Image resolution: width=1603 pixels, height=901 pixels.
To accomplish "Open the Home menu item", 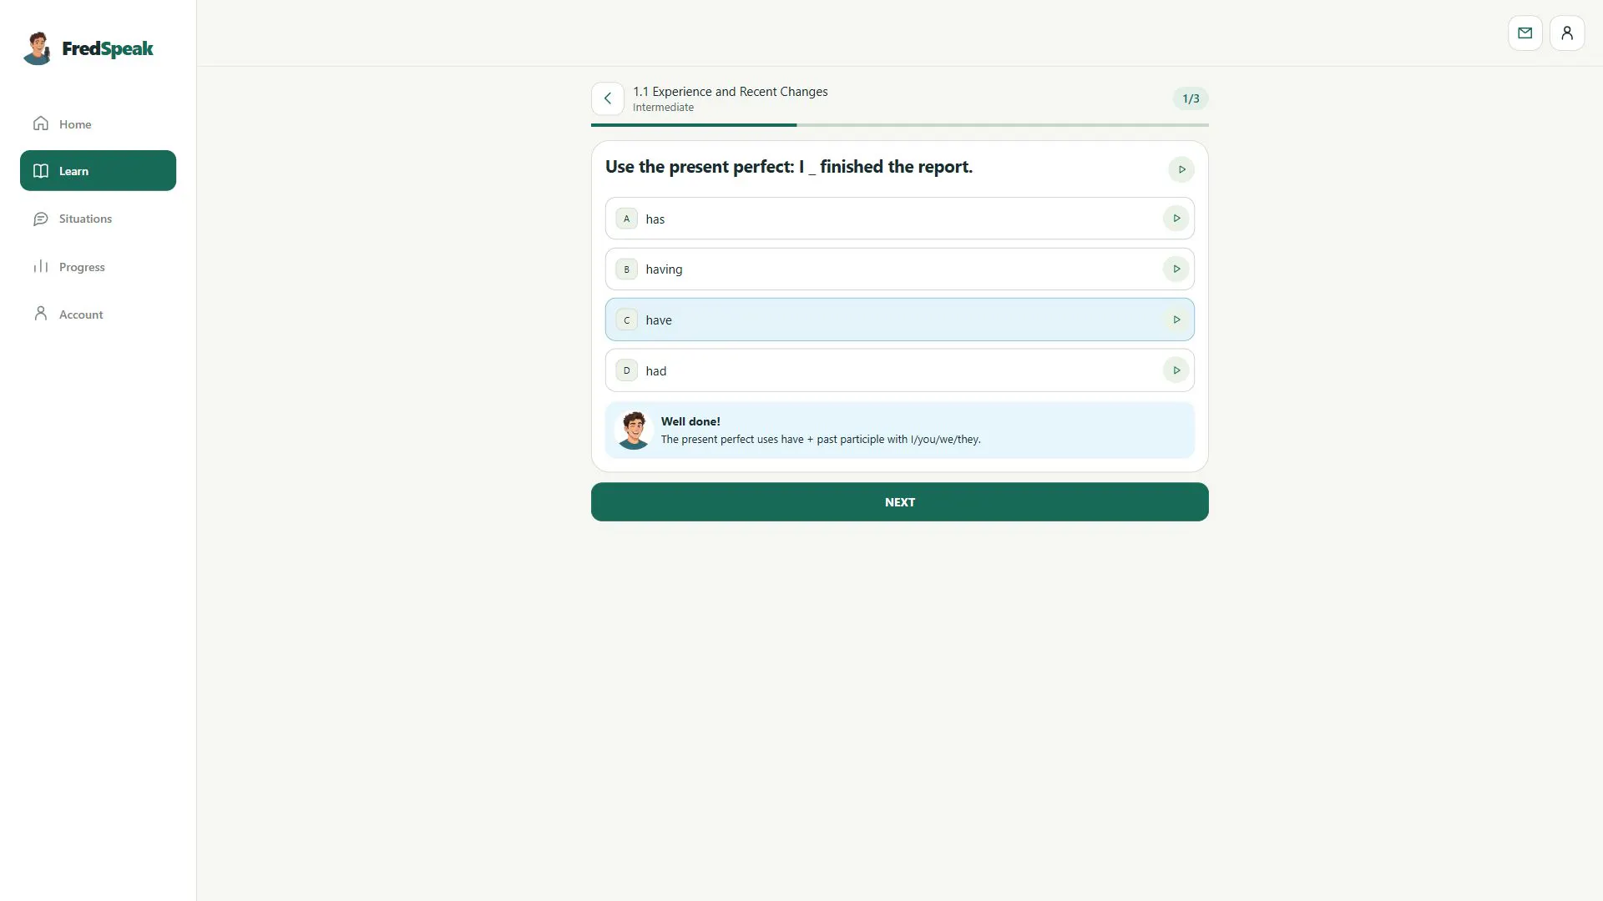I will [98, 123].
